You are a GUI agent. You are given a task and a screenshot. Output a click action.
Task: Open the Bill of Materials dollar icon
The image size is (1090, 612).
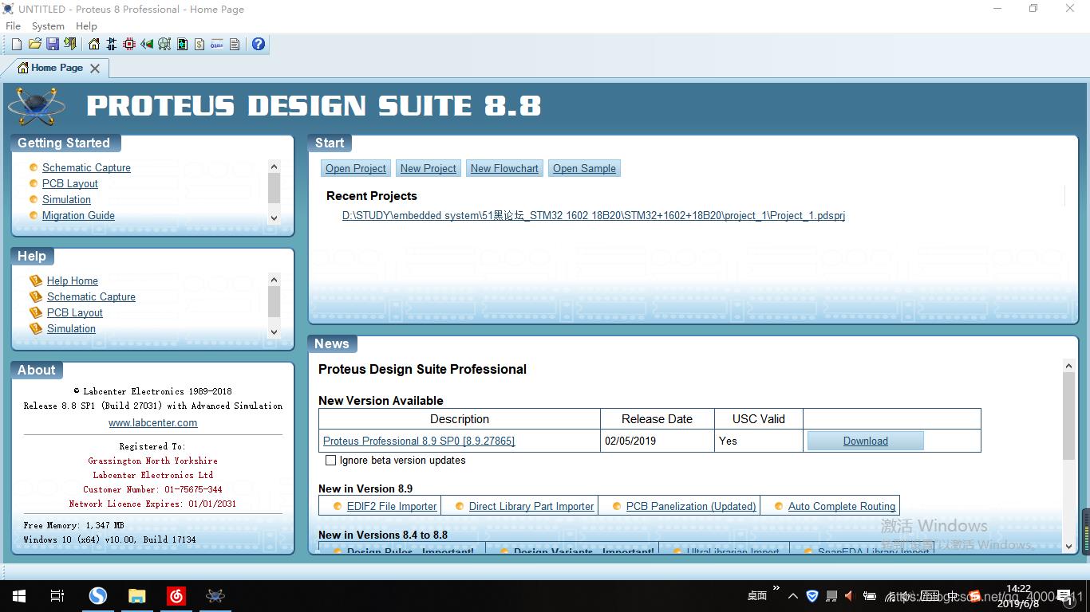coord(199,44)
